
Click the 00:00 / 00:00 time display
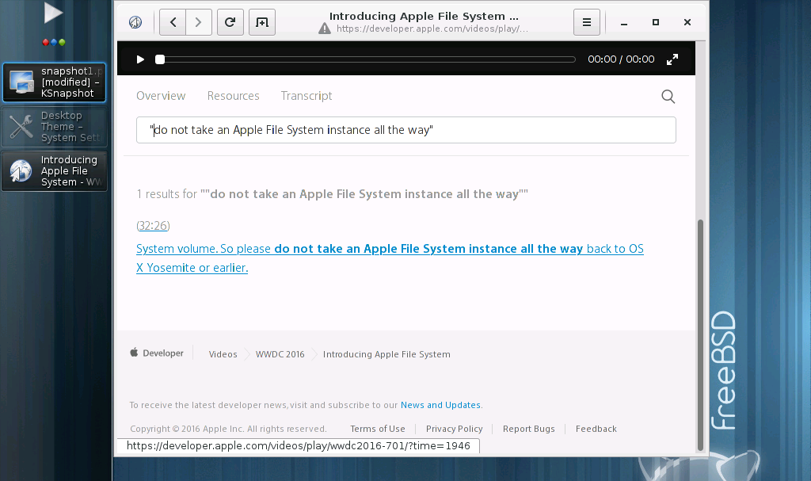point(621,59)
